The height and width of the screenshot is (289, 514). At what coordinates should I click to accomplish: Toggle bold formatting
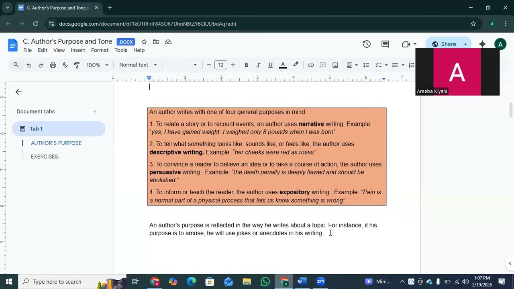pos(246,65)
